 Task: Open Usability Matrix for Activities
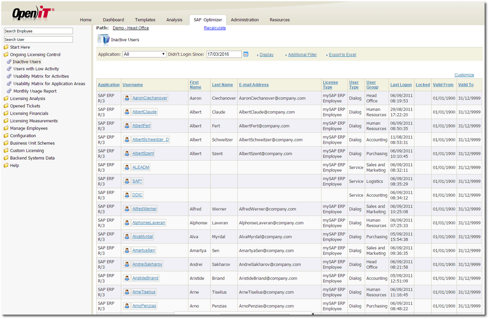click(x=41, y=76)
